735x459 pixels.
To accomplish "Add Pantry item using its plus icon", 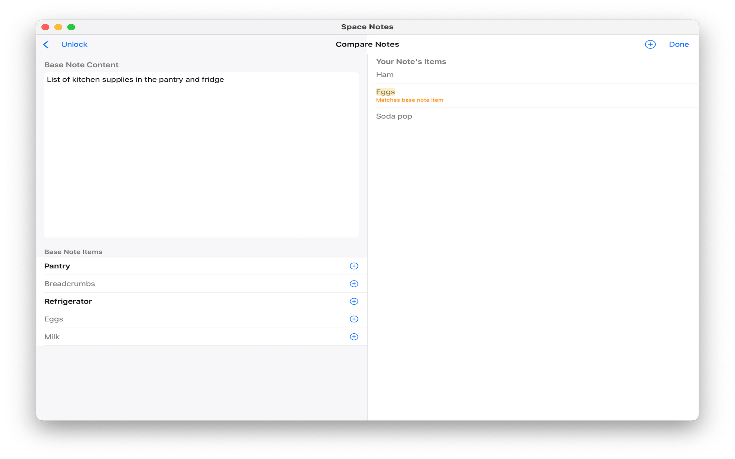I will [x=354, y=266].
